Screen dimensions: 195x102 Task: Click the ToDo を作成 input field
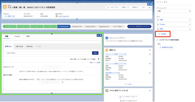(48, 53)
